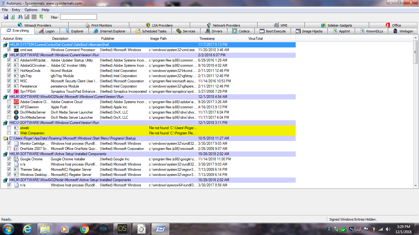Screen dimensions: 419x235
Task: Uncheck the AdobeAAMUpdater entry checkbox
Action: [x=9, y=60]
